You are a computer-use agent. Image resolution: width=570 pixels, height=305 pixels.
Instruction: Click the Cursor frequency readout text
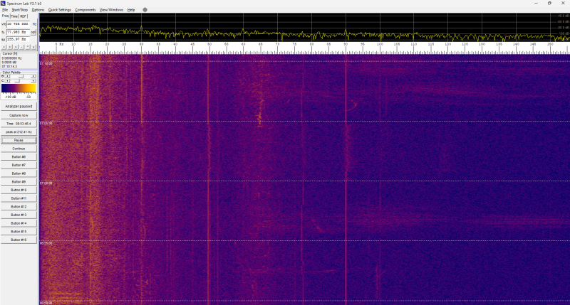11,58
